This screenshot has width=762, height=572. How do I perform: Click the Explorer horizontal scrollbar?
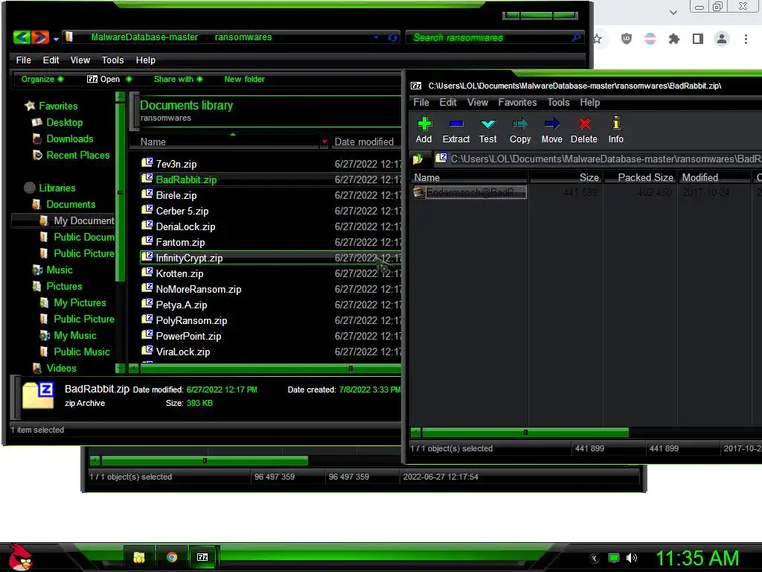(x=270, y=369)
